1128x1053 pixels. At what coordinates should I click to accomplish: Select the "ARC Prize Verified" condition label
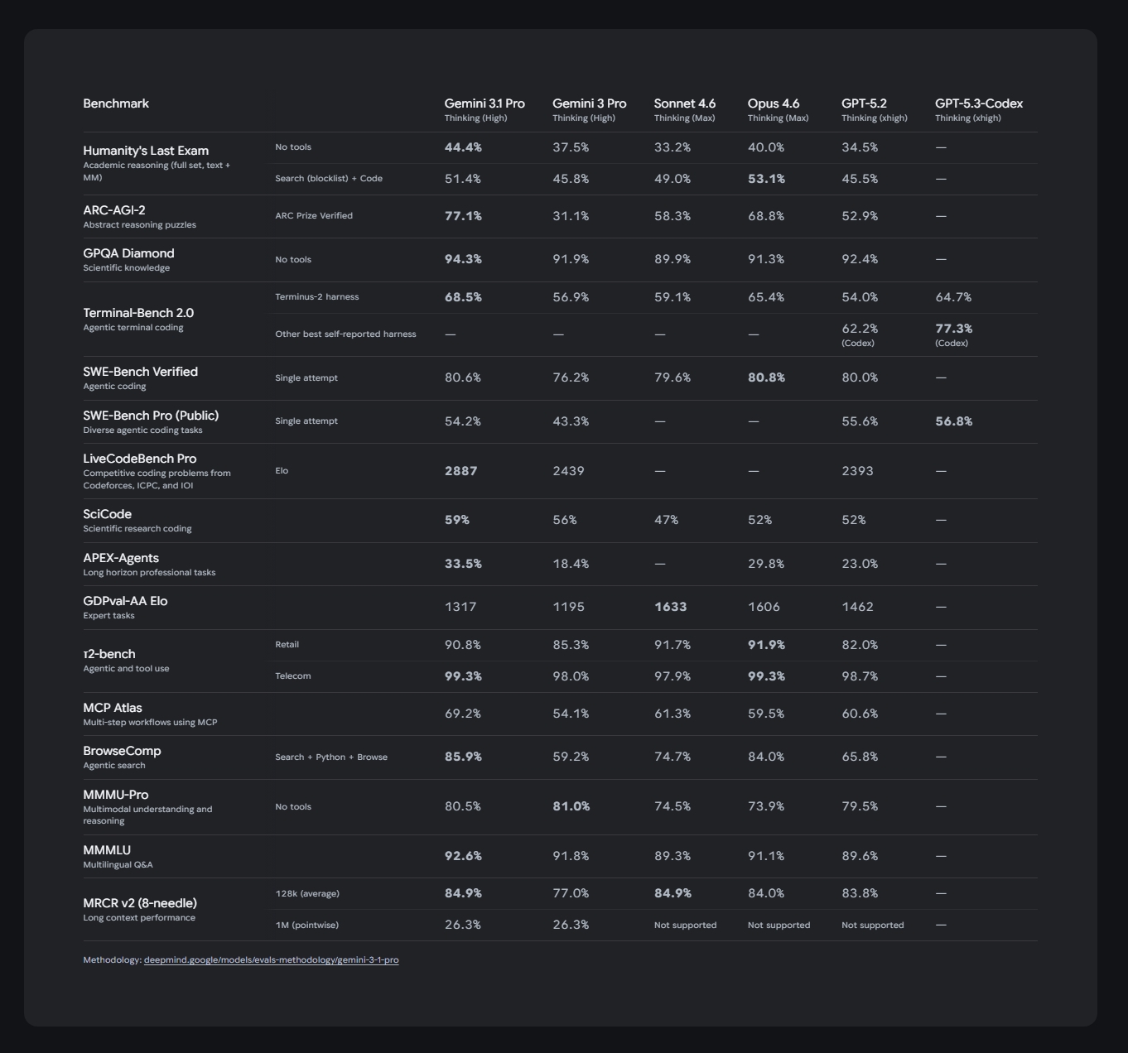pyautogui.click(x=314, y=216)
